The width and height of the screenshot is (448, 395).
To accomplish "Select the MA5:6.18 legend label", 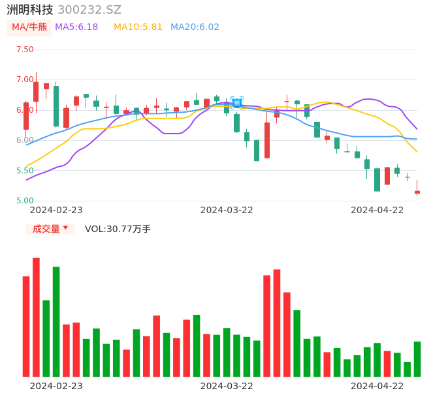I will pos(76,27).
